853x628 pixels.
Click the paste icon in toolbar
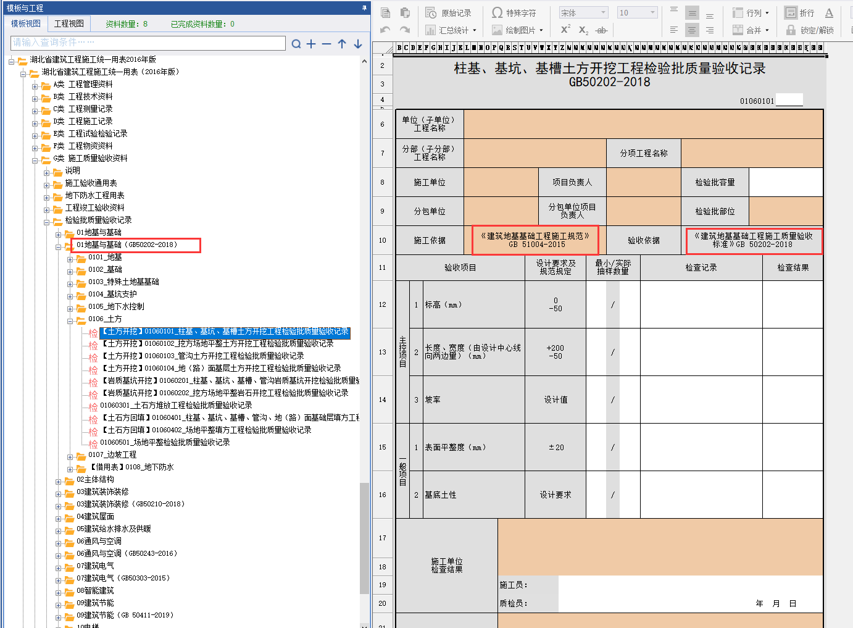point(405,12)
